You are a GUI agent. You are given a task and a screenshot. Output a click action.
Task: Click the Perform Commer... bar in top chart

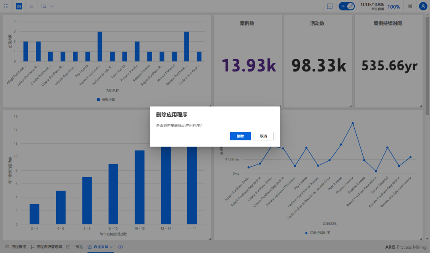pyautogui.click(x=100, y=46)
